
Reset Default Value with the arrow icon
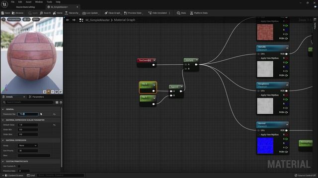54,125
